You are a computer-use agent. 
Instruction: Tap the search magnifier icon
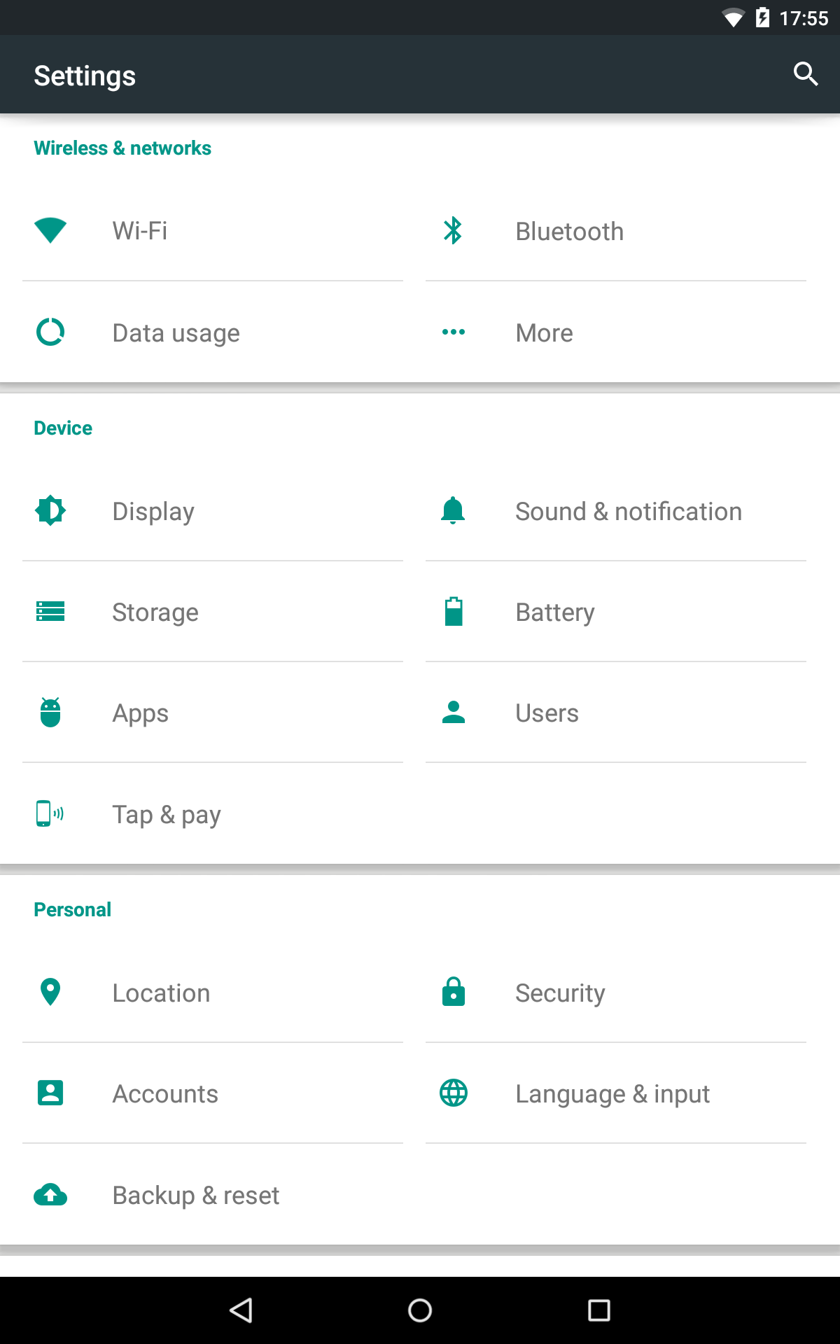click(805, 73)
